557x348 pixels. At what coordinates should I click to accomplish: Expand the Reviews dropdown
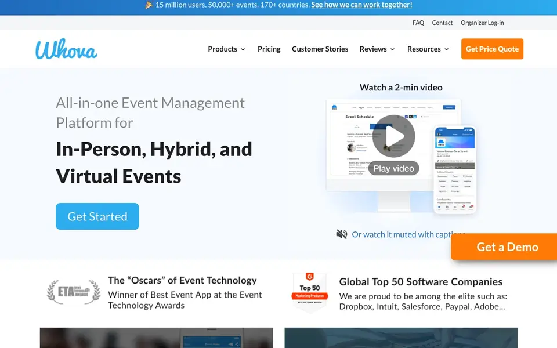[377, 49]
